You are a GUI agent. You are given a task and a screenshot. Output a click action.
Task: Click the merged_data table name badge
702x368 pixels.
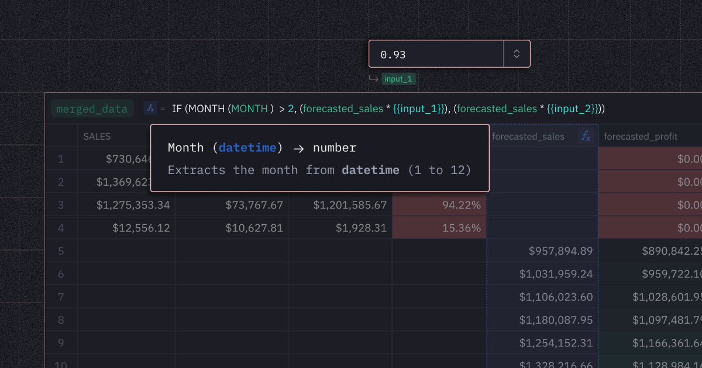[92, 109]
